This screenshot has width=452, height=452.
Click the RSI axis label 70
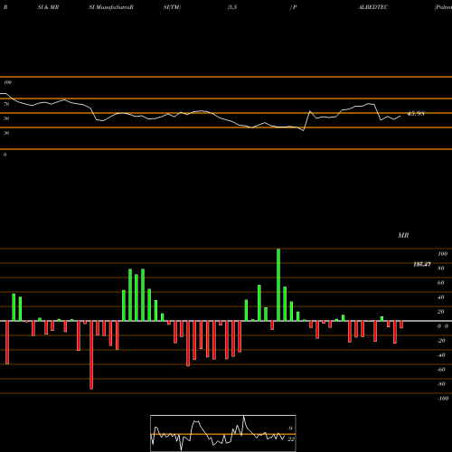point(6,104)
